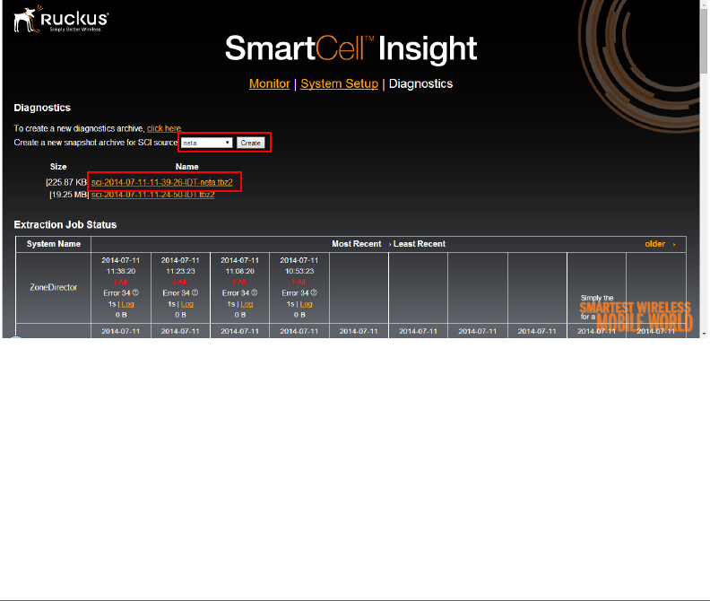710x601 pixels.
Task: Click the scrollbar up arrow
Action: pos(704,4)
